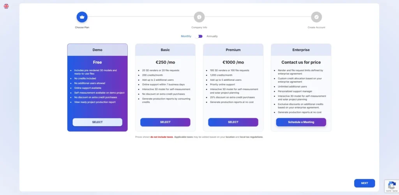Select the Premium €1000/mo plan button

pos(233,122)
